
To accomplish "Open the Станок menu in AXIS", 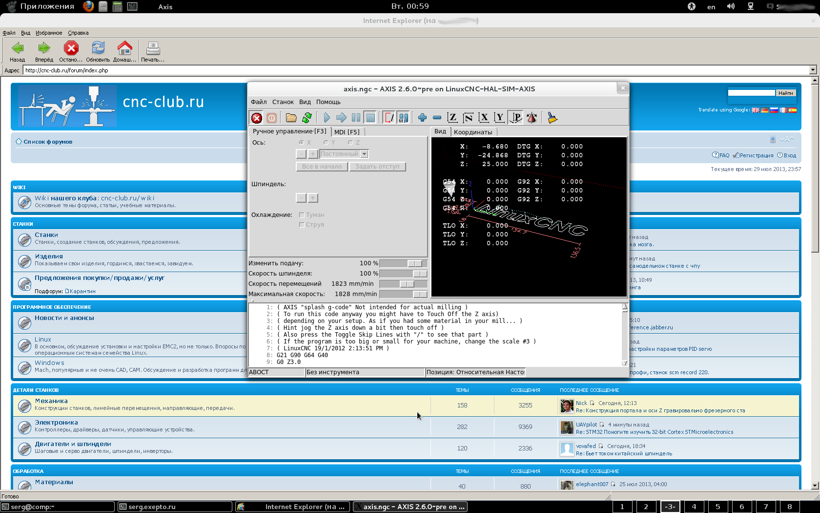I will 283,102.
